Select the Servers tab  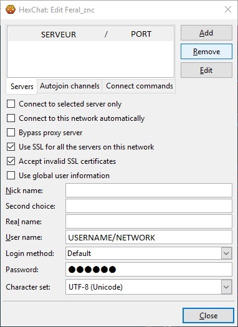(22, 87)
